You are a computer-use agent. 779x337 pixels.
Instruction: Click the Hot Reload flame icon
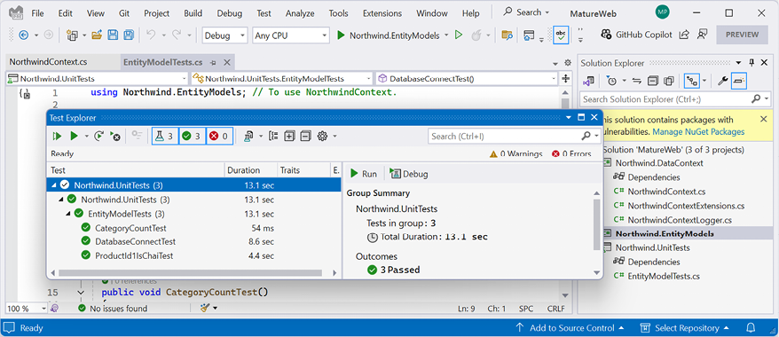476,35
